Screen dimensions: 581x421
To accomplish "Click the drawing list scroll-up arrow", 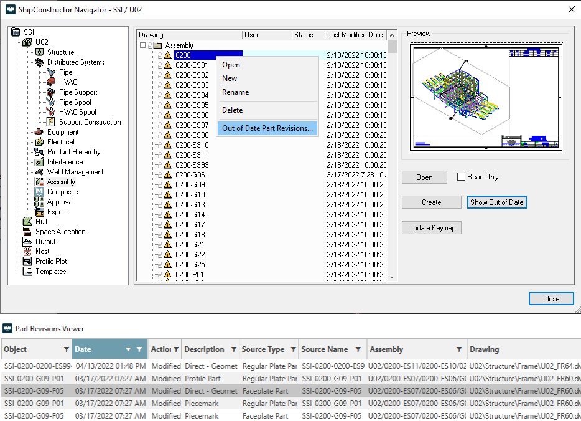I will [x=392, y=35].
